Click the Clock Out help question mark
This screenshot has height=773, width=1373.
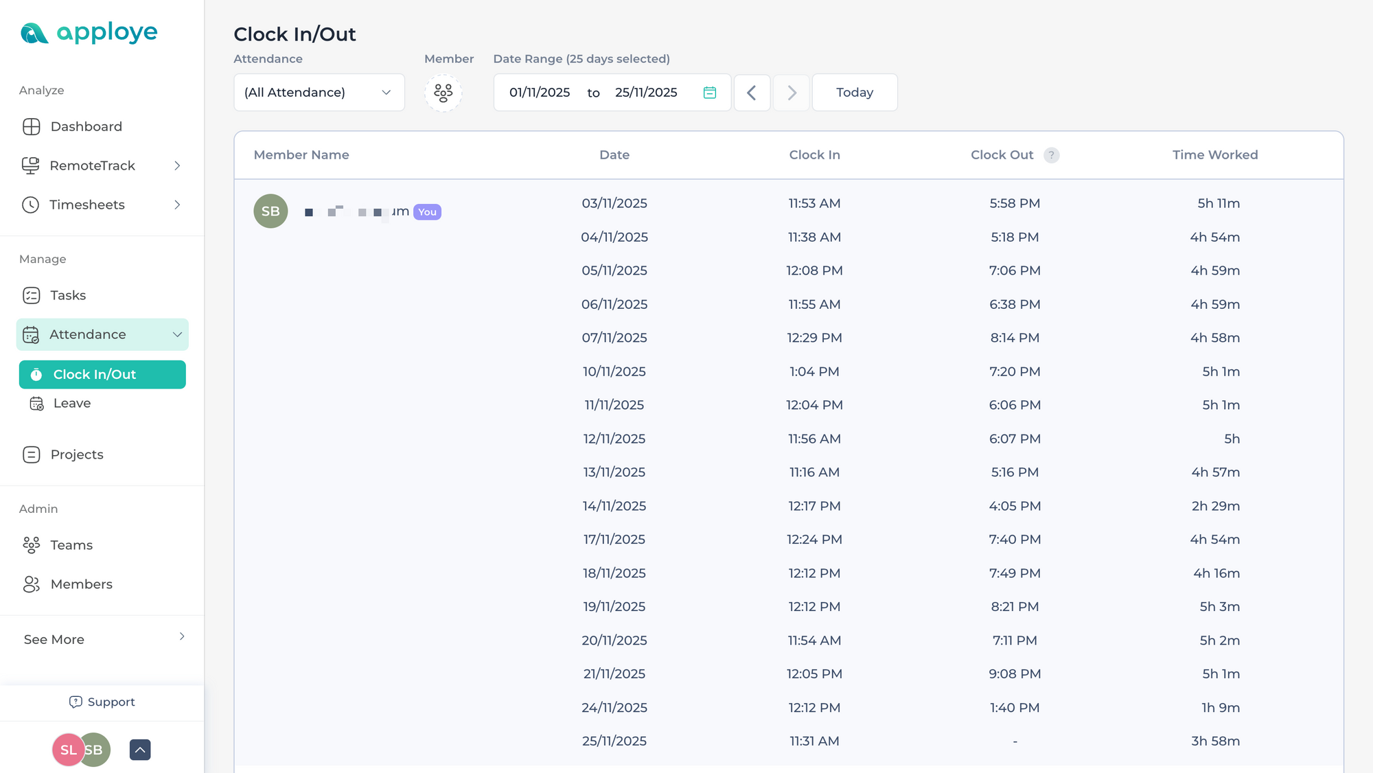tap(1052, 155)
